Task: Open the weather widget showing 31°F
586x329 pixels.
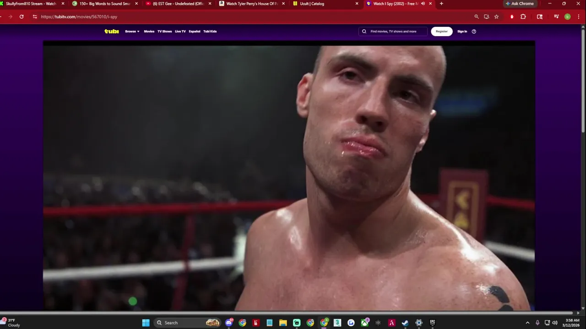Action: point(11,323)
